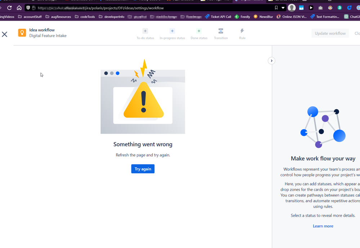Open Feedly bookmark
The height and width of the screenshot is (248, 360).
[x=243, y=17]
